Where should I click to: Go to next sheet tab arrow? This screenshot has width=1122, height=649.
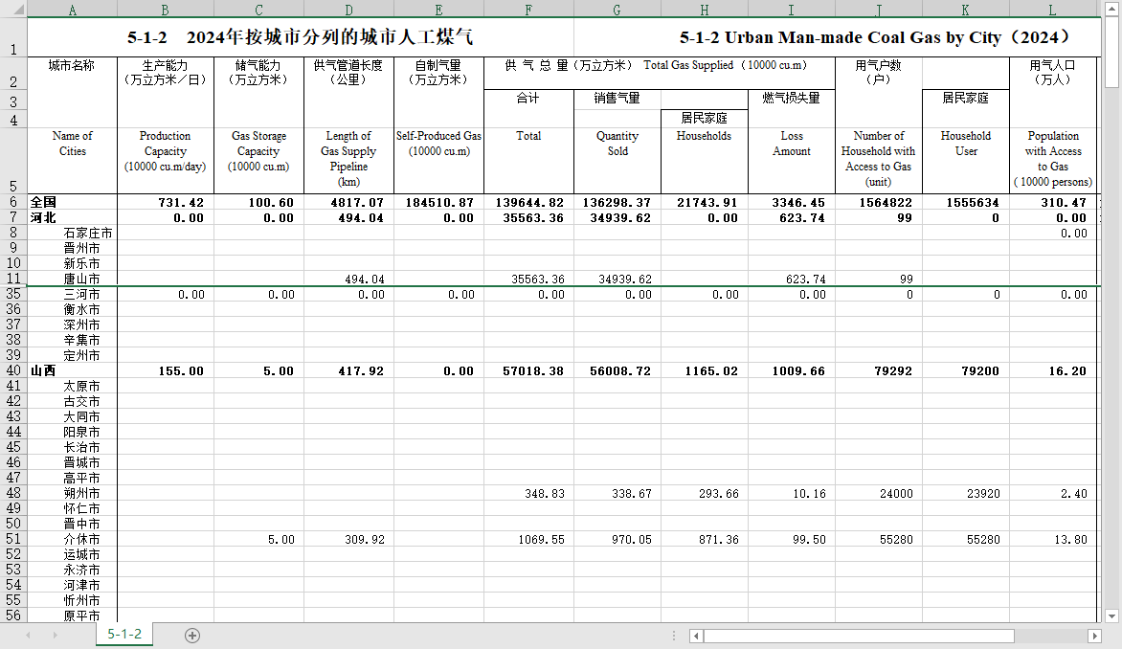pos(56,636)
